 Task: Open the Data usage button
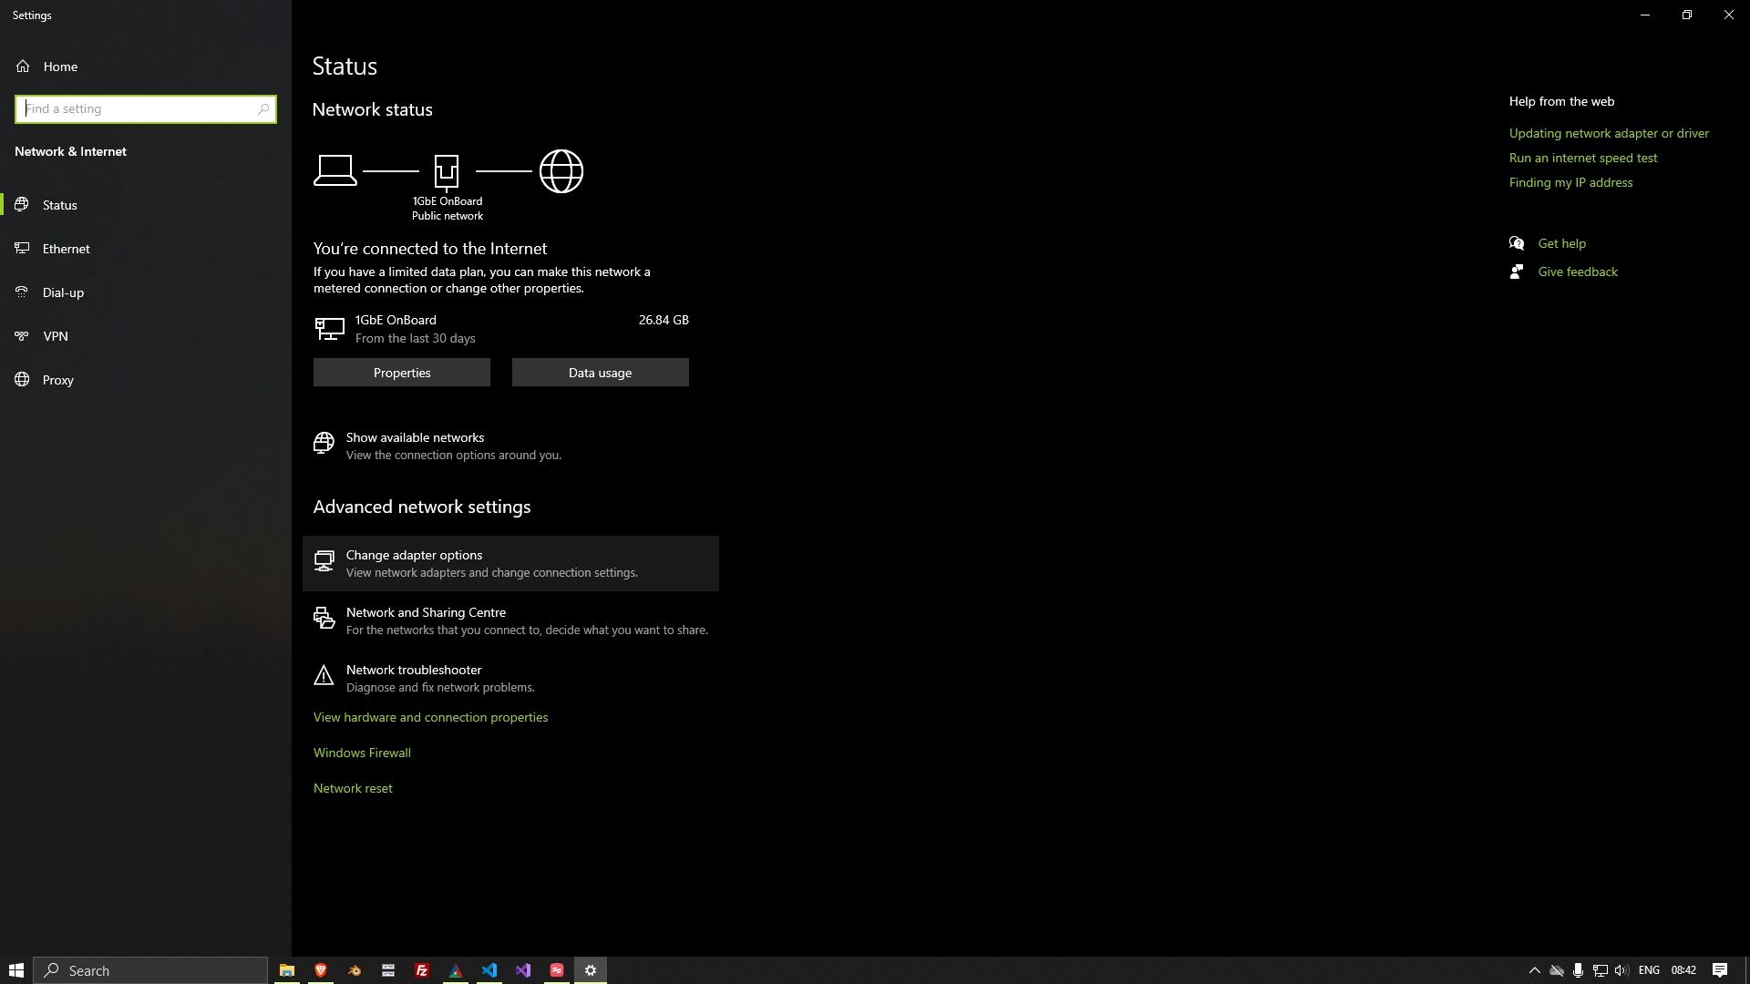[x=600, y=373]
